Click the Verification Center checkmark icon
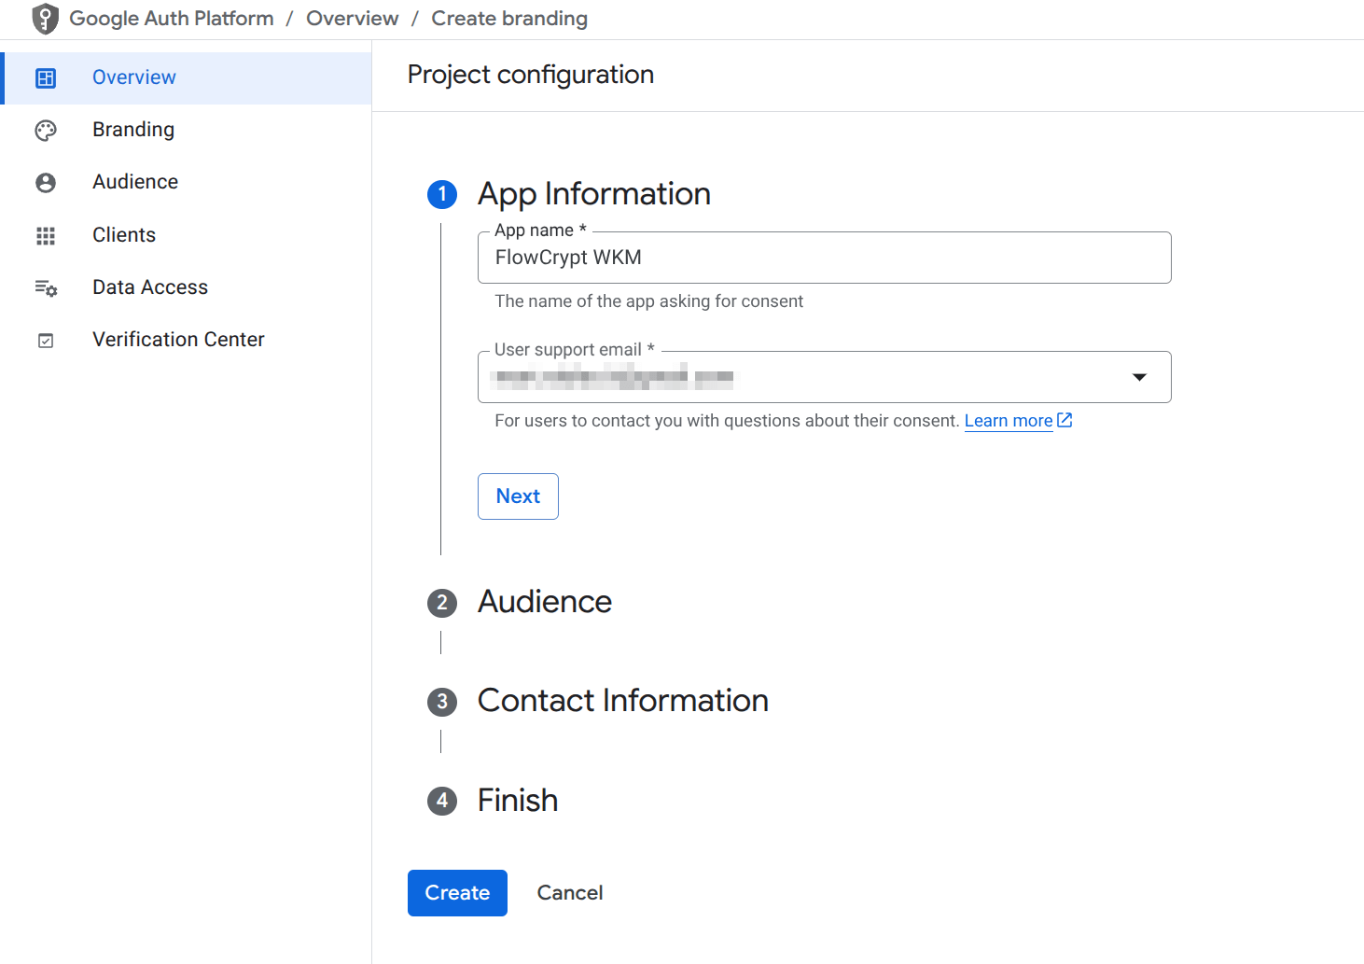Screen dimensions: 1364x964 pos(46,341)
